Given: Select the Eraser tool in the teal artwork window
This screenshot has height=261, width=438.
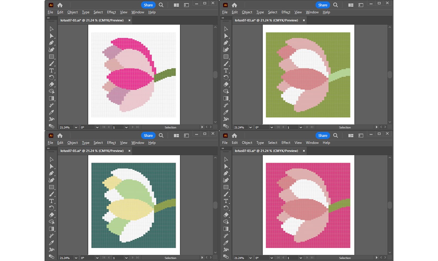Looking at the screenshot, I should tap(51, 215).
